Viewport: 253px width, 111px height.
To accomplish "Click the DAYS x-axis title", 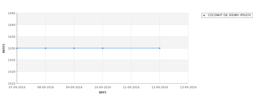I will [x=102, y=92].
